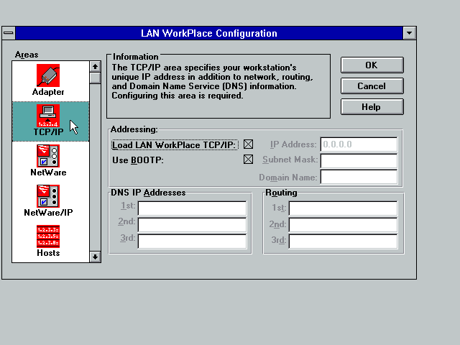Click the 3rd DNS IP Address field
460x345 pixels.
pos(192,241)
